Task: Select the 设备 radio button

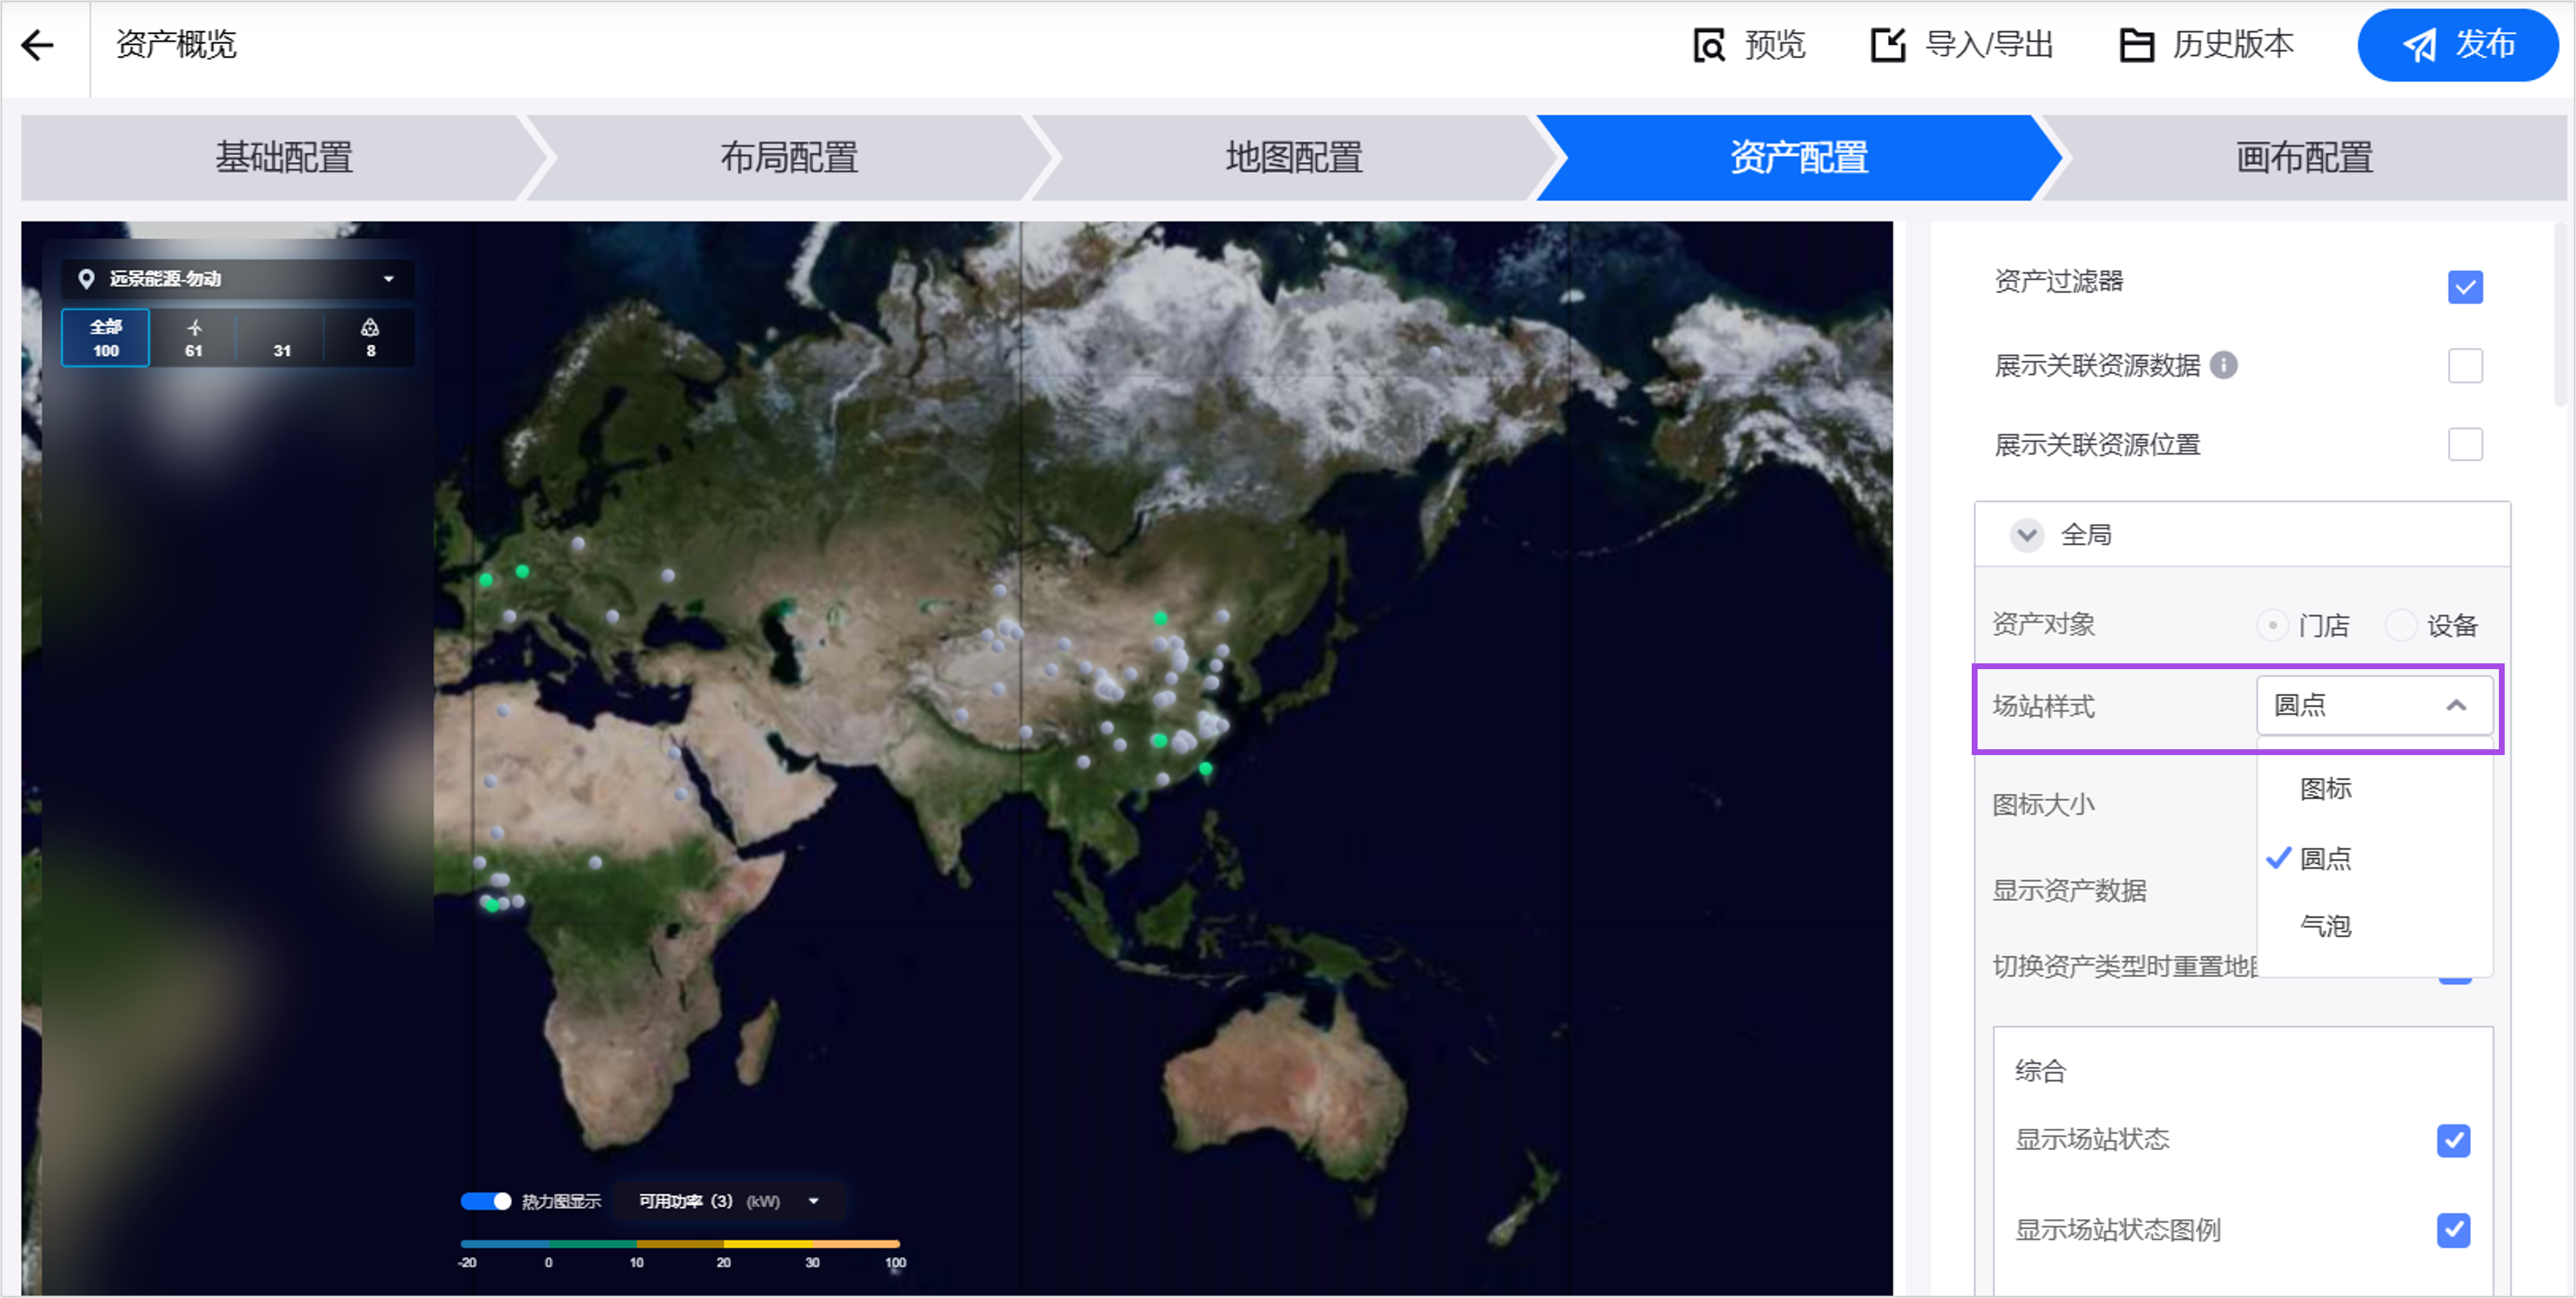Action: [x=2400, y=626]
